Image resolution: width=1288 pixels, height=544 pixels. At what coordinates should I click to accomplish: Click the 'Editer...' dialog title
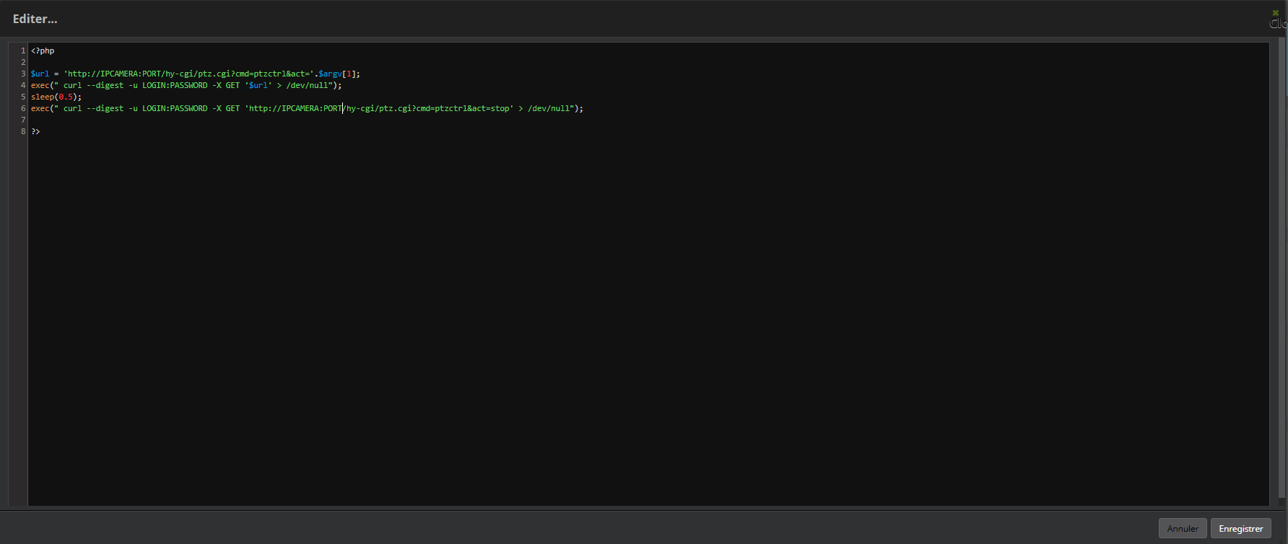(35, 19)
